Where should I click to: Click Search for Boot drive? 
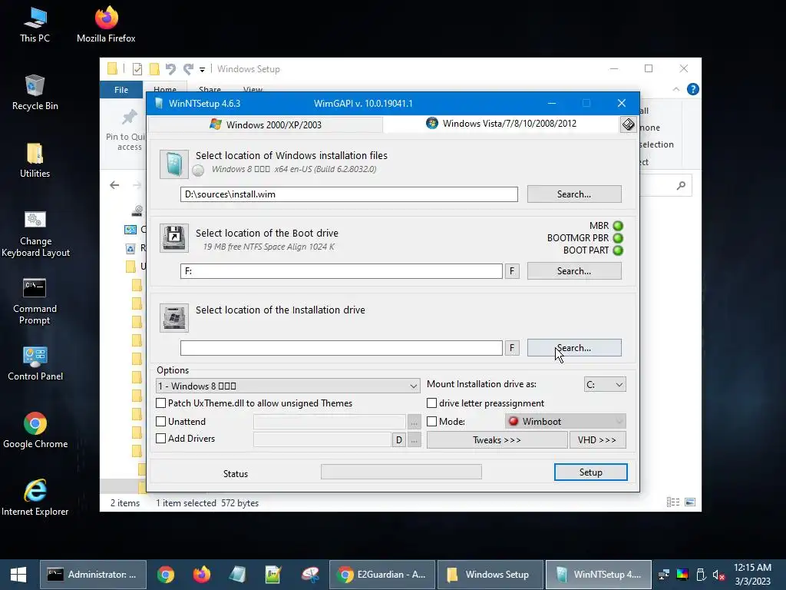click(x=574, y=271)
